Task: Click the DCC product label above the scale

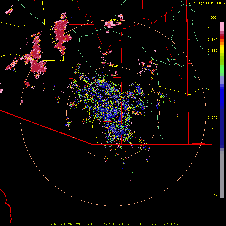Action: tap(220, 15)
